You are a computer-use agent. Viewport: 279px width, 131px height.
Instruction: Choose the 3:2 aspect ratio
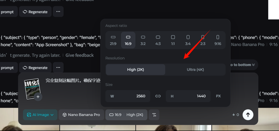(x=143, y=40)
